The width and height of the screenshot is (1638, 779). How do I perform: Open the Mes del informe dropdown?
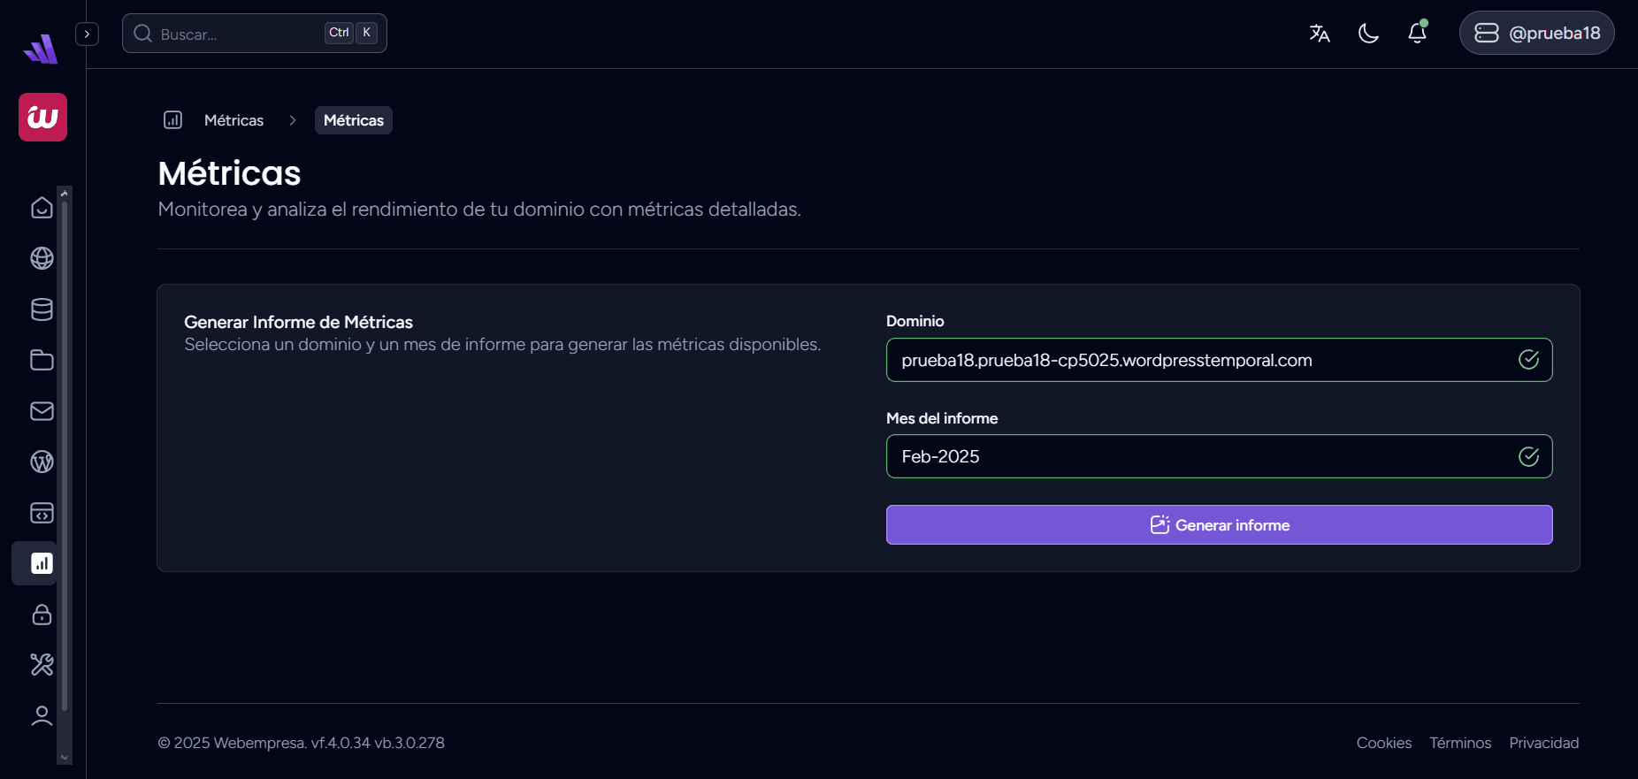[x=1218, y=456]
